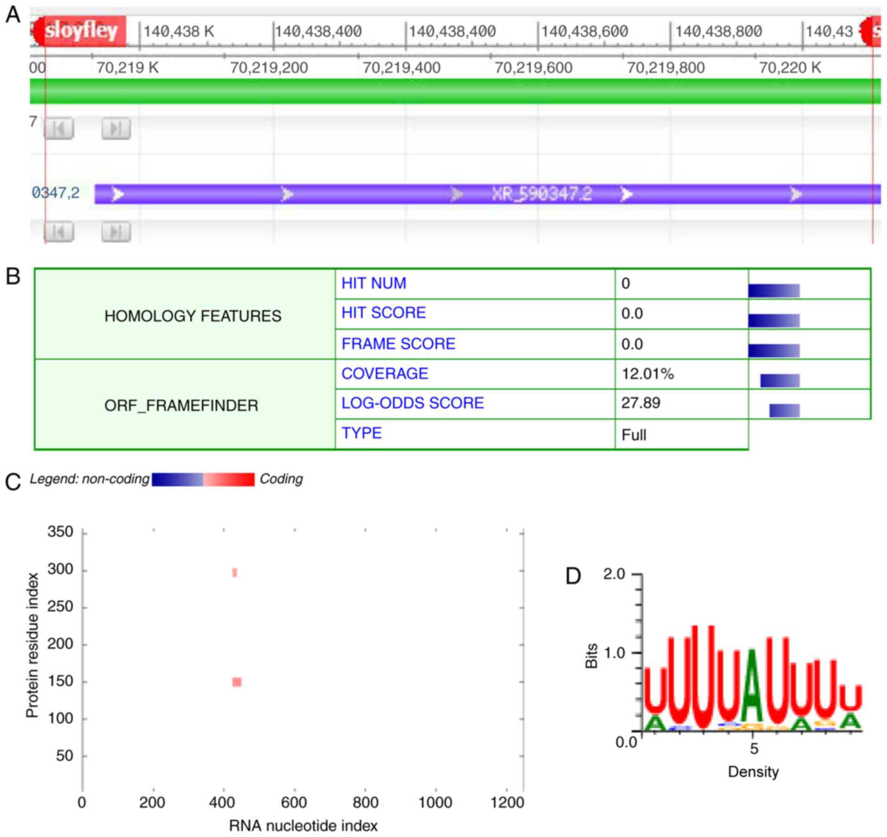Open the HIT SCORE feature link
The height and width of the screenshot is (837, 887).
click(383, 313)
